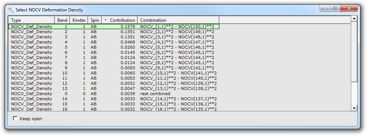Click contribution value 0.0039
This screenshot has width=367, height=136.
pyautogui.click(x=128, y=94)
